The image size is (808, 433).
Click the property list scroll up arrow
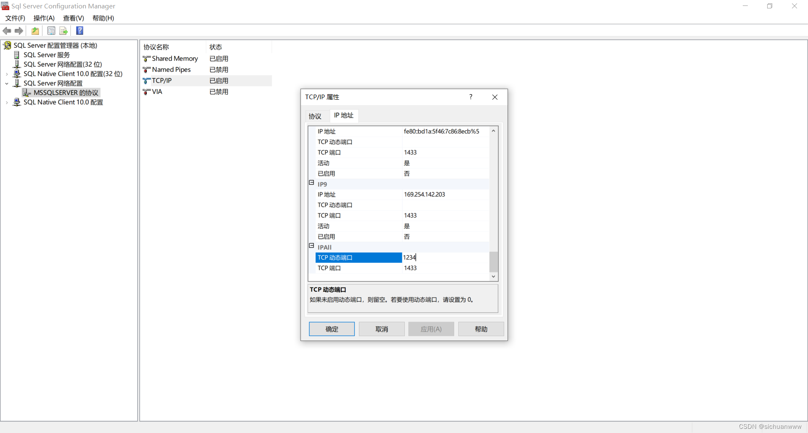point(494,131)
